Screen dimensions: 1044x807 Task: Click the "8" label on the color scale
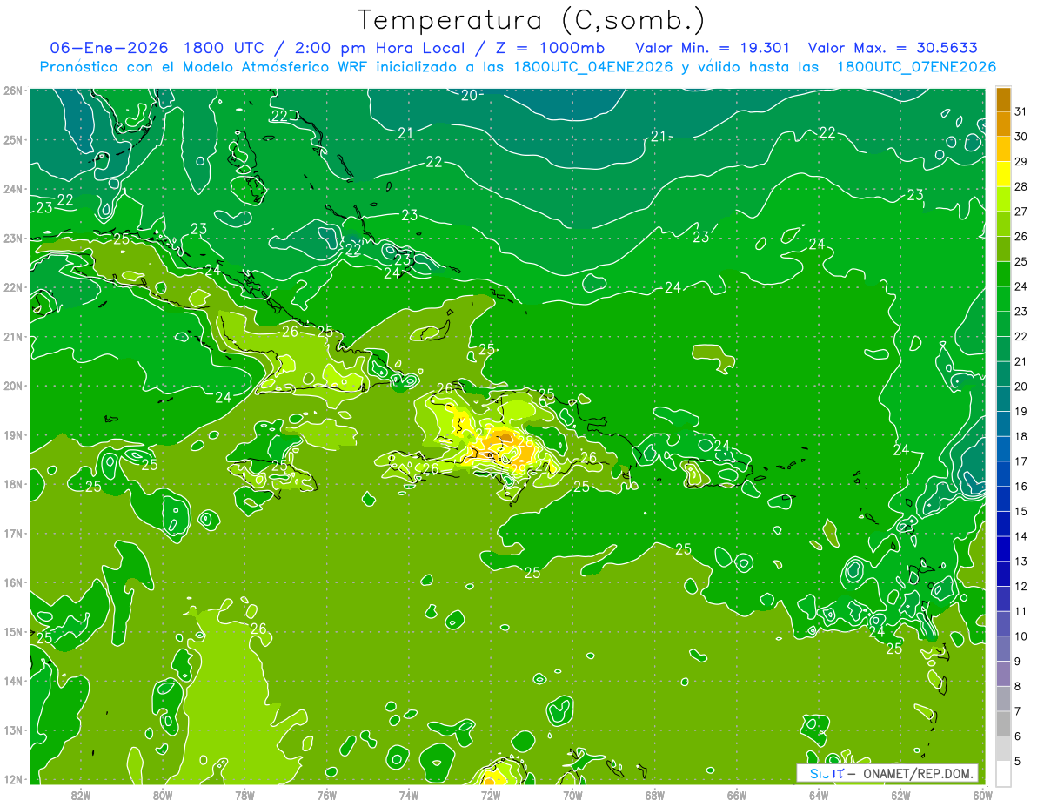(1019, 686)
